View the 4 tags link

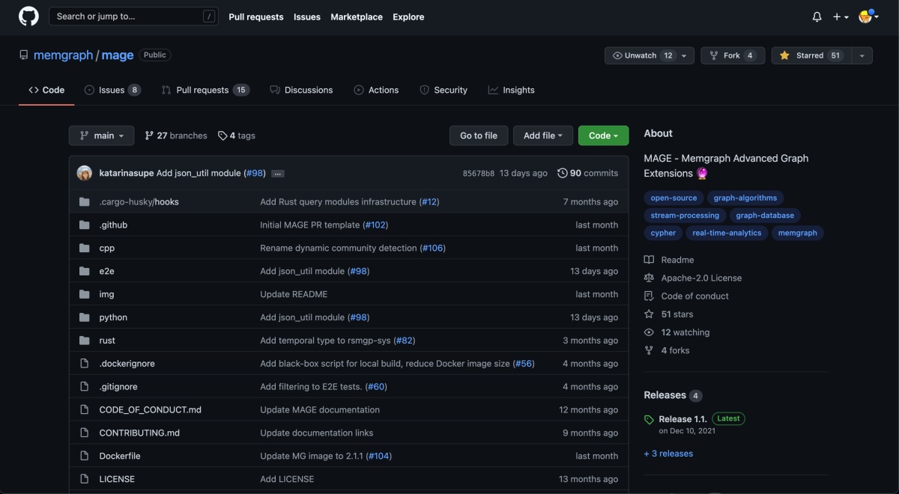(x=237, y=135)
